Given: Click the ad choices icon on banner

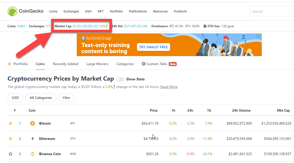Looking at the screenshot, I should 259,35.
